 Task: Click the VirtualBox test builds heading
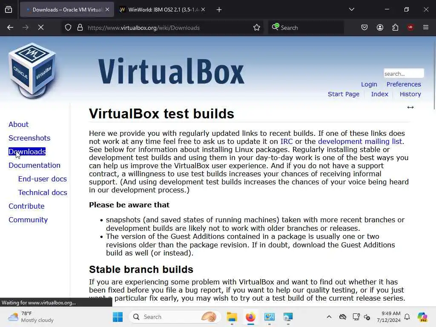161,113
